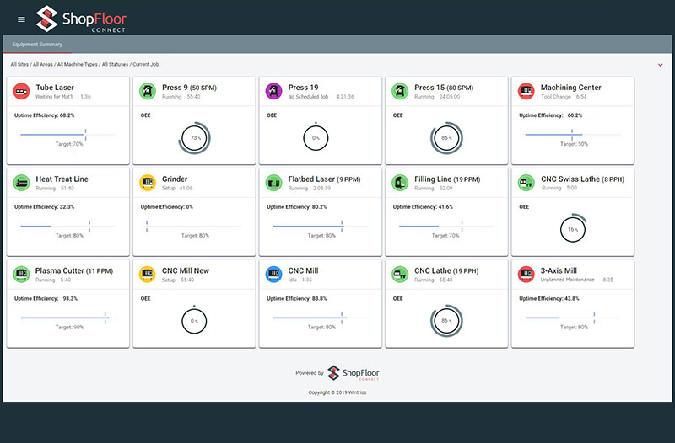Click the purple Press 19 machine icon
This screenshot has width=675, height=443.
point(273,91)
